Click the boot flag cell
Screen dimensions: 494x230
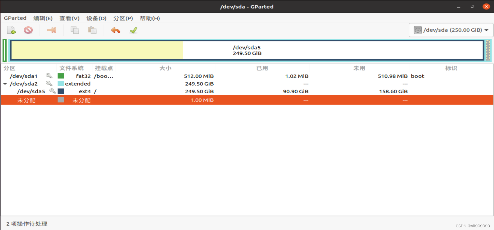417,76
